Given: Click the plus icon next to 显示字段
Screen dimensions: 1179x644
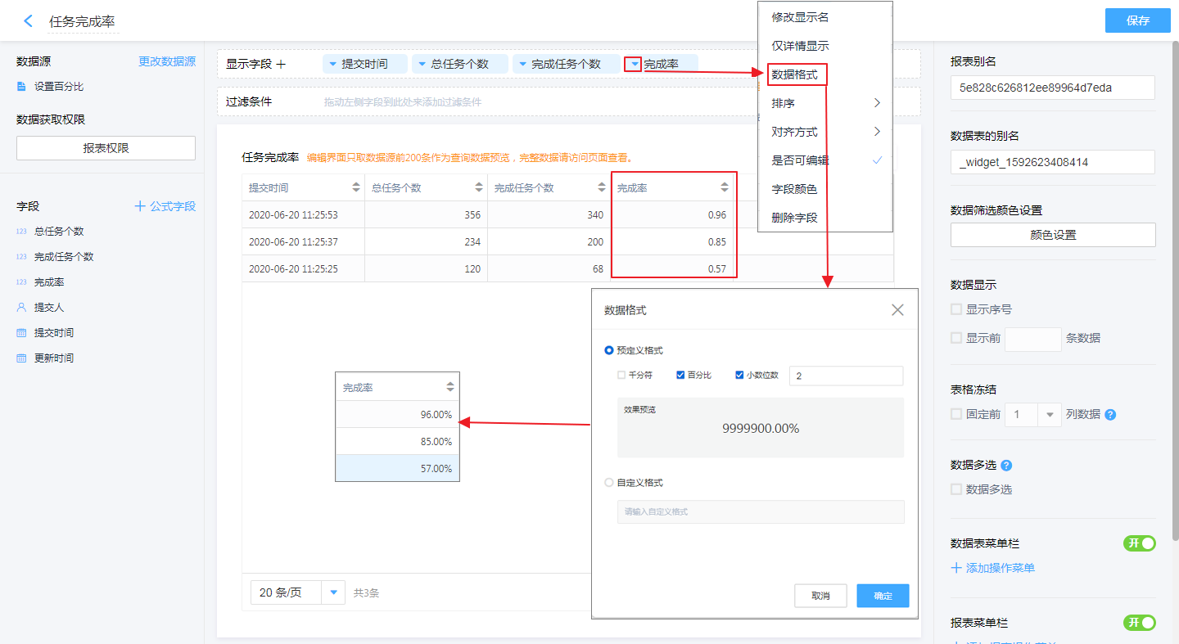Looking at the screenshot, I should click(x=281, y=64).
